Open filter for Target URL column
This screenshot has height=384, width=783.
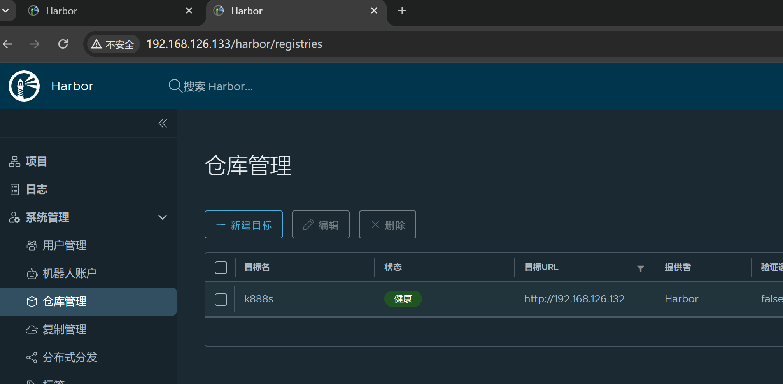pos(640,268)
